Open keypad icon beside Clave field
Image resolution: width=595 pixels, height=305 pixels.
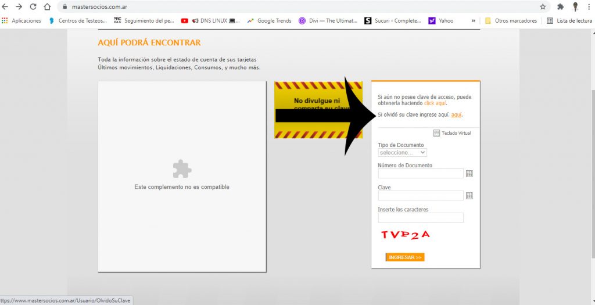tap(469, 196)
